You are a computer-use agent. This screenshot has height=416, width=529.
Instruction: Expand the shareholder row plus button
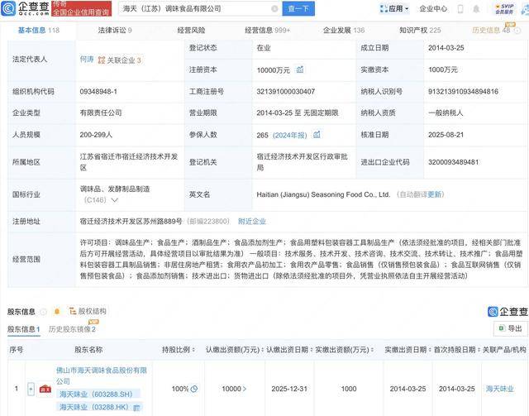tap(31, 389)
